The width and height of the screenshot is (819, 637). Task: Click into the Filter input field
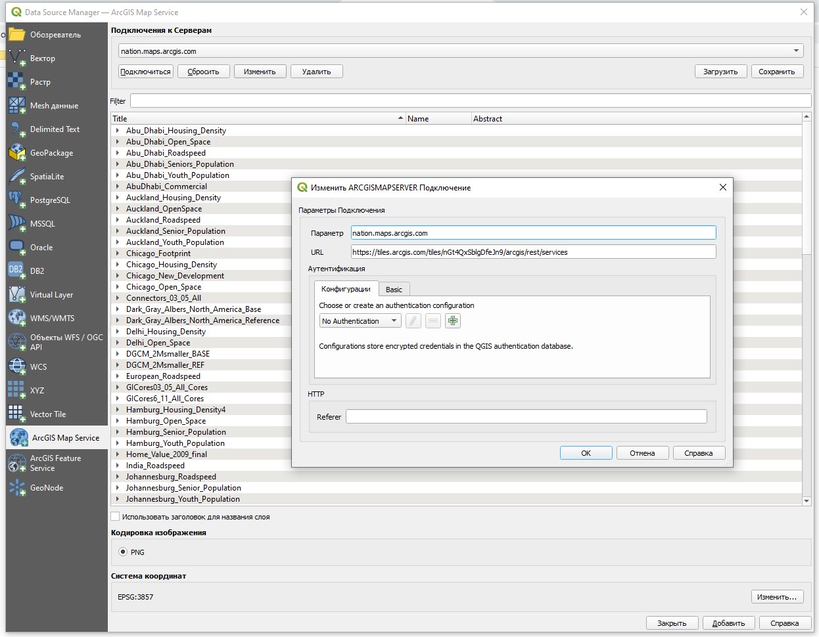click(x=471, y=100)
